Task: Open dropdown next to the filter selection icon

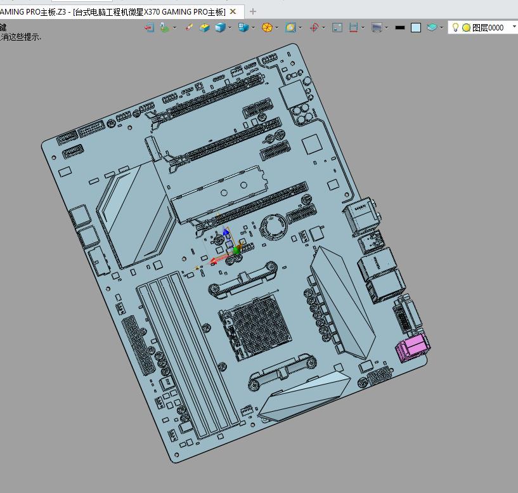Action: click(x=174, y=28)
